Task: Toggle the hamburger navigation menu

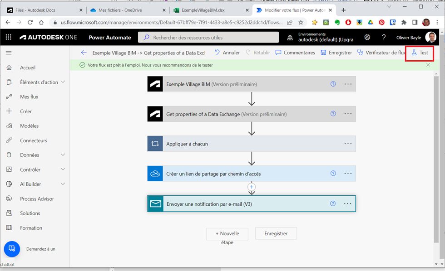Action: click(x=9, y=53)
